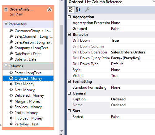Screen dimensions: 155x135
Task: Click the list view icon beside OrdersAnaly... title
Action: point(6,10)
